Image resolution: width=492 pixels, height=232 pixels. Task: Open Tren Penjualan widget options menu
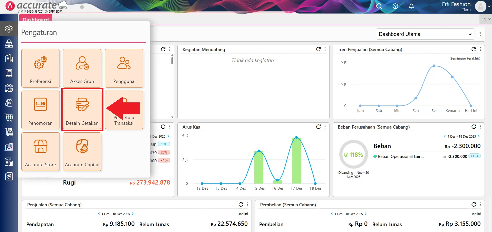coord(480,49)
